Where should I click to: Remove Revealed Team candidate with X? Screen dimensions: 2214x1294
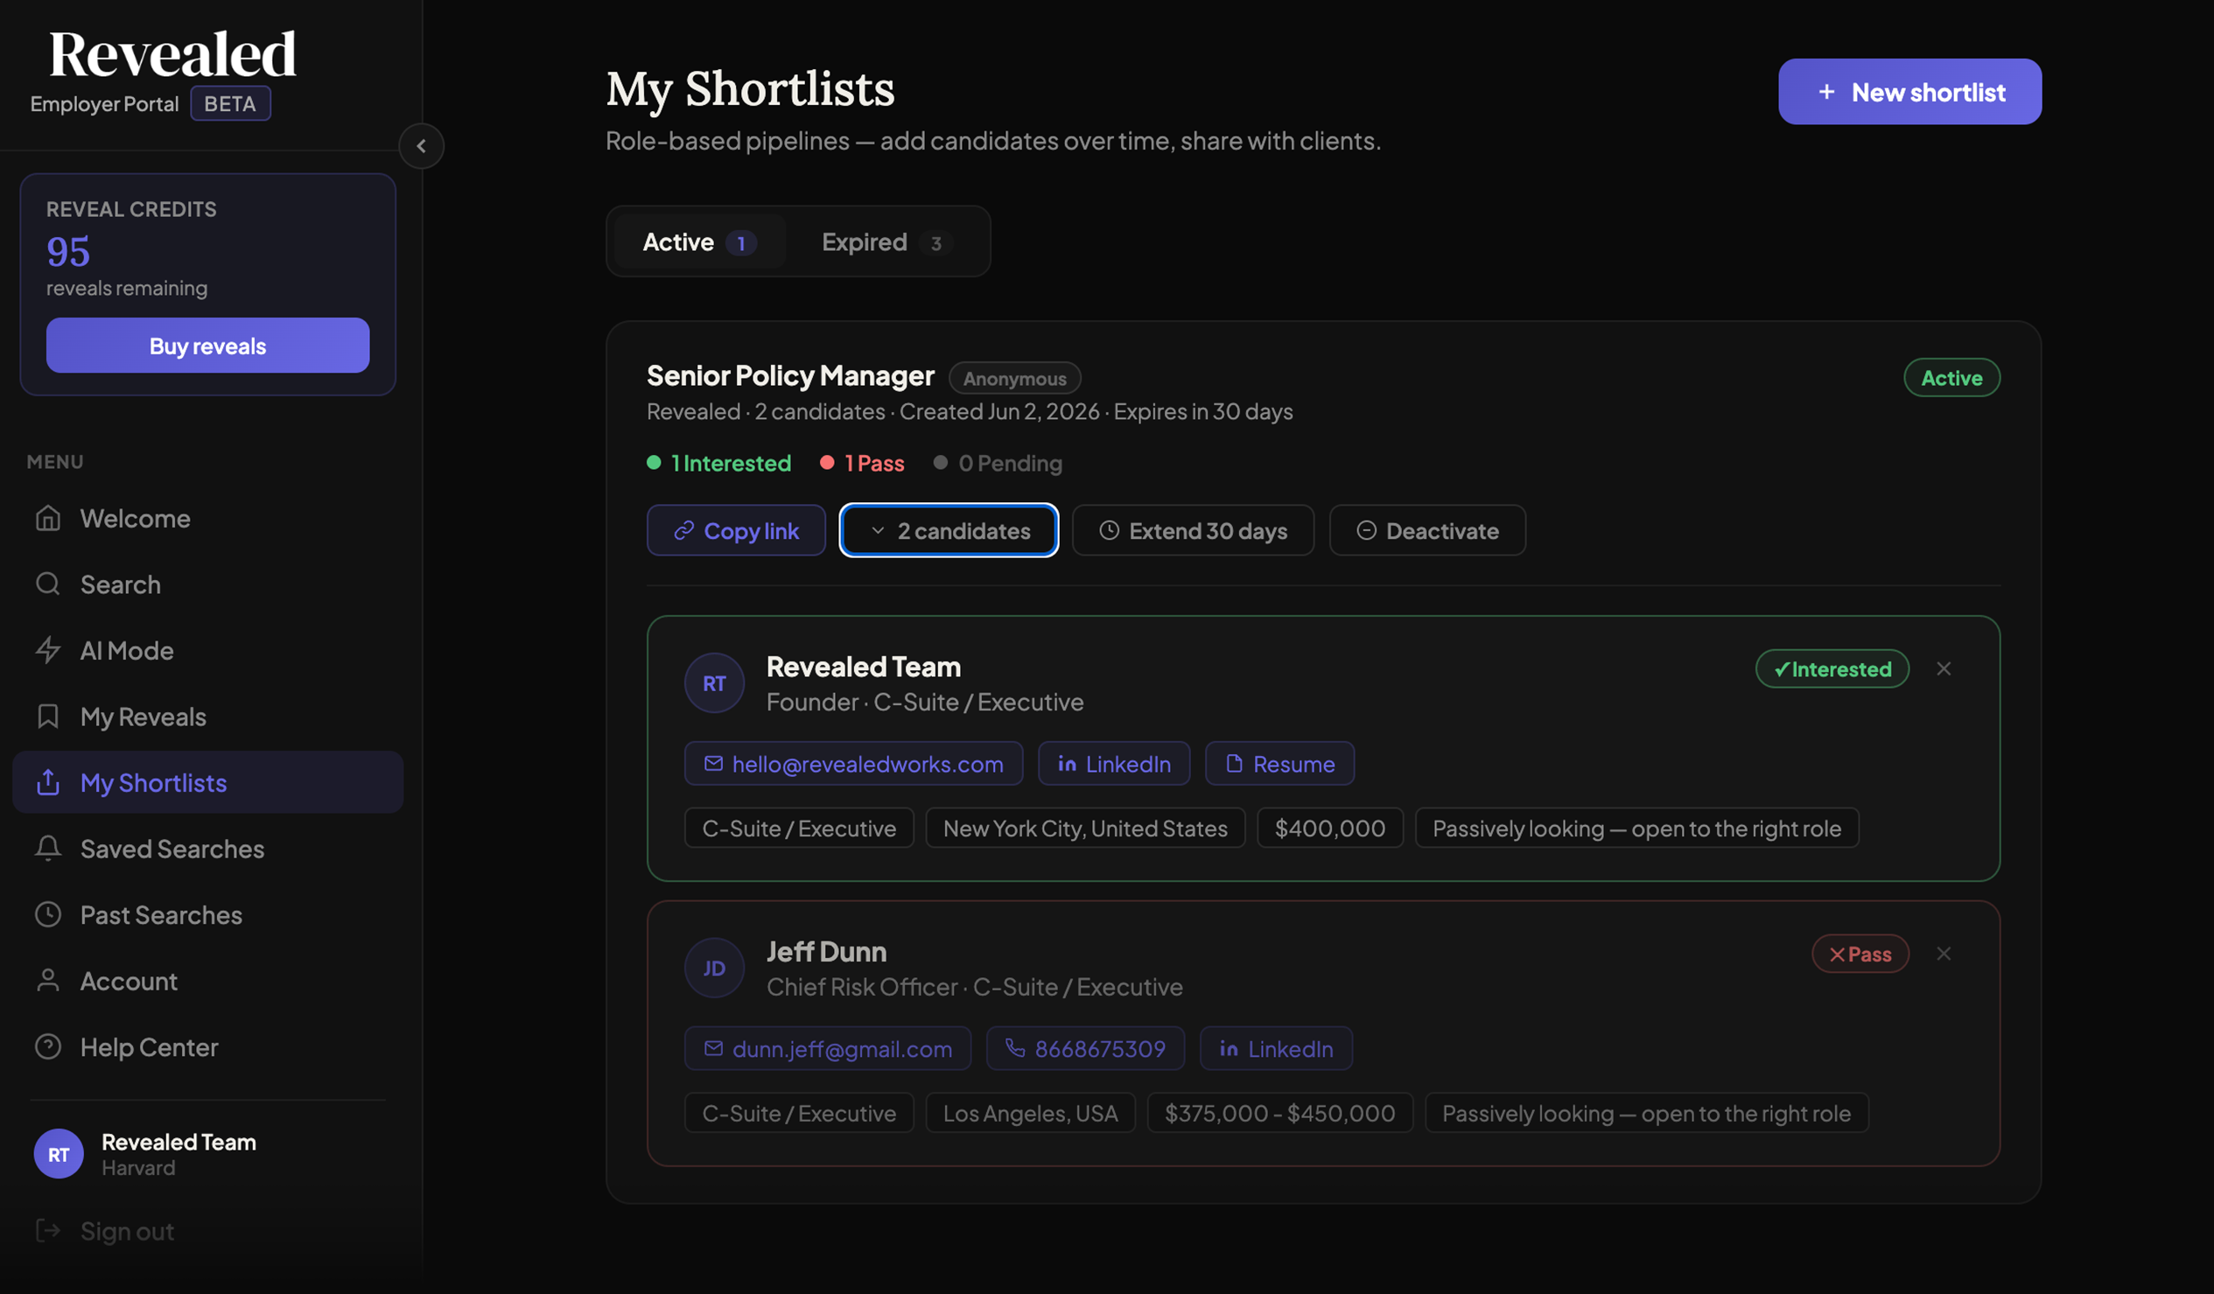click(1944, 668)
